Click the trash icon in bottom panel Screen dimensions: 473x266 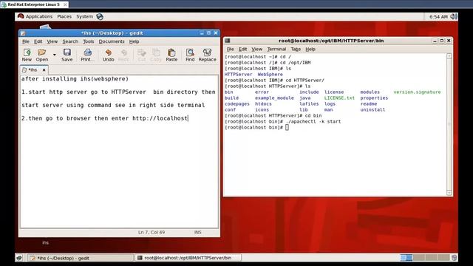click(x=455, y=258)
